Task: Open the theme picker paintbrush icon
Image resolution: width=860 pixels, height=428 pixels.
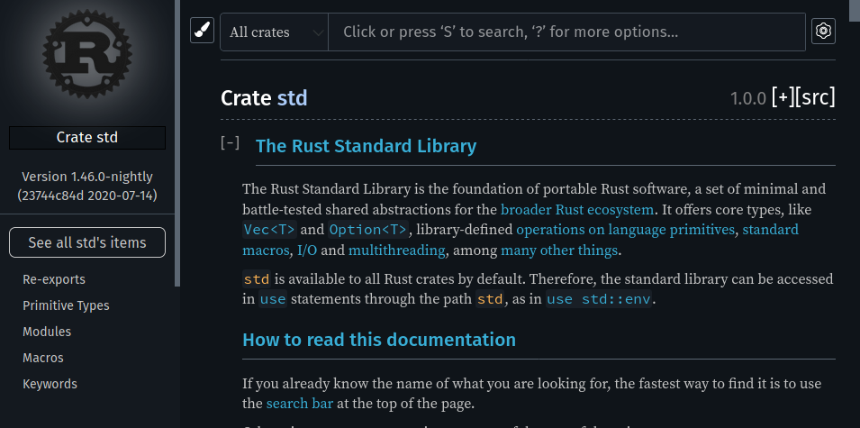Action: tap(202, 30)
